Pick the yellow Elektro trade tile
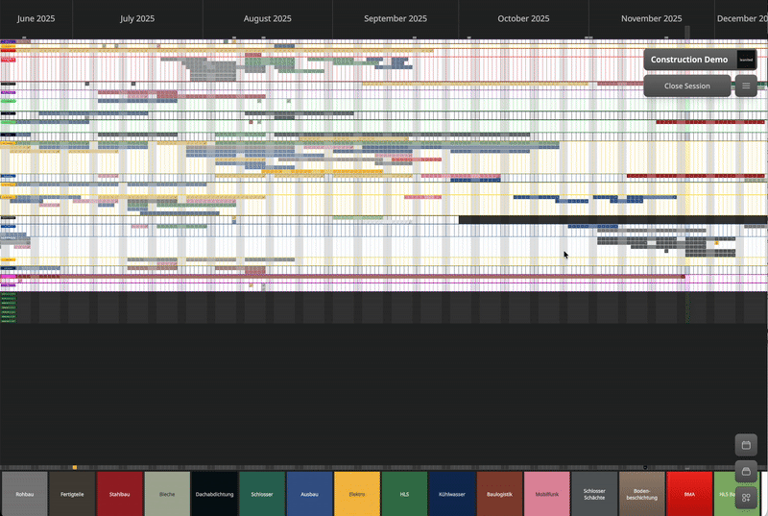 [357, 493]
